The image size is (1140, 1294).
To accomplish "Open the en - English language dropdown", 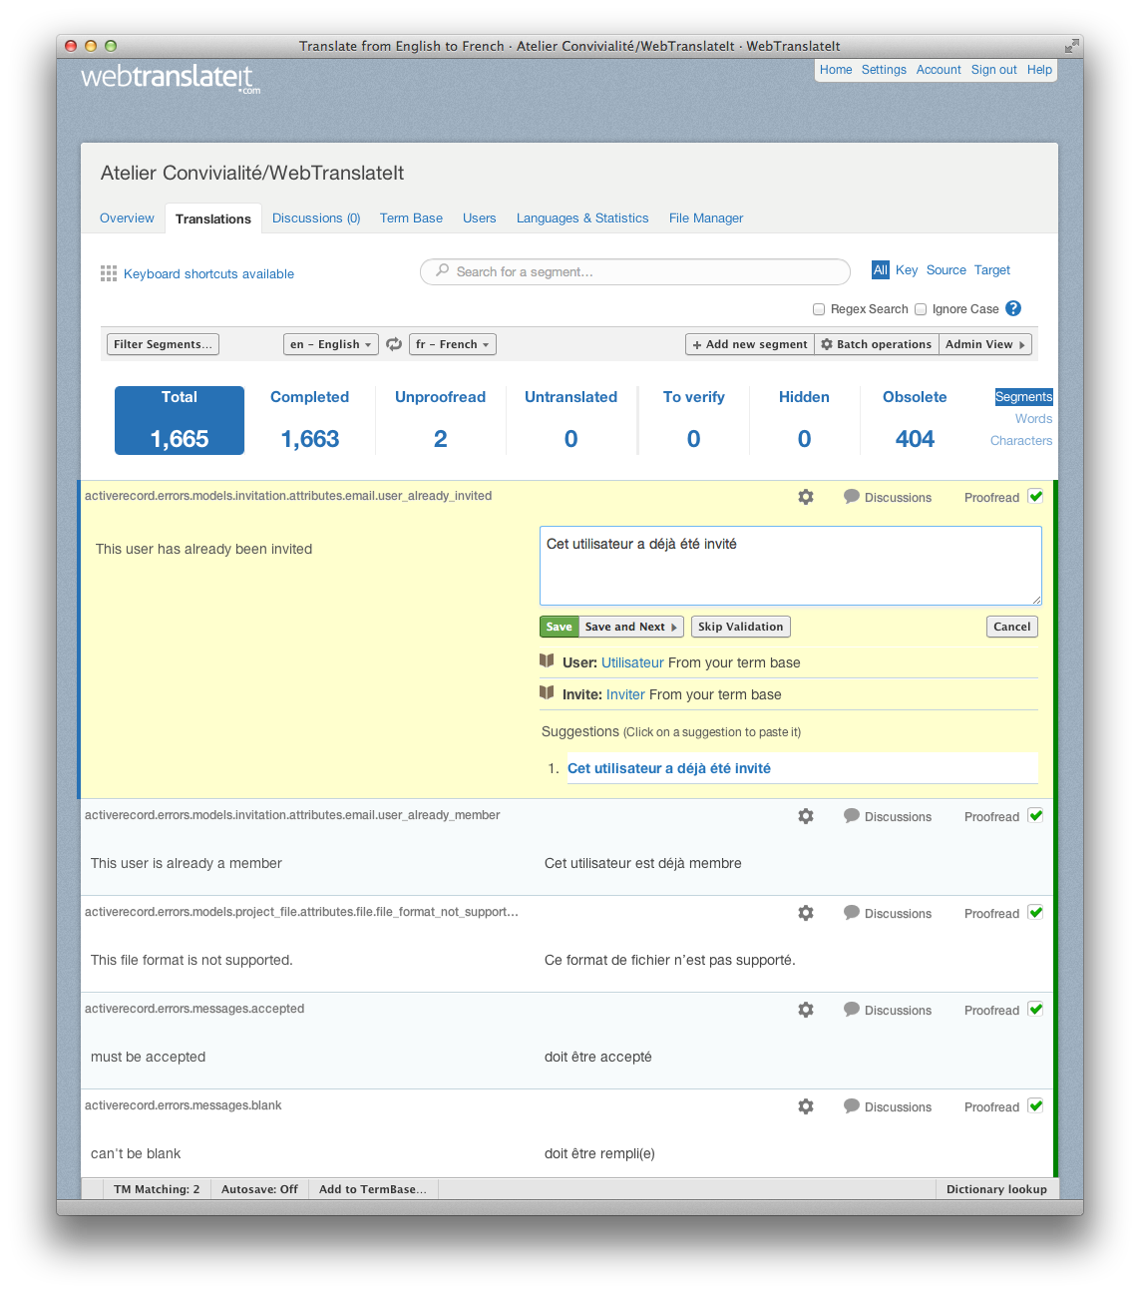I will tap(331, 344).
